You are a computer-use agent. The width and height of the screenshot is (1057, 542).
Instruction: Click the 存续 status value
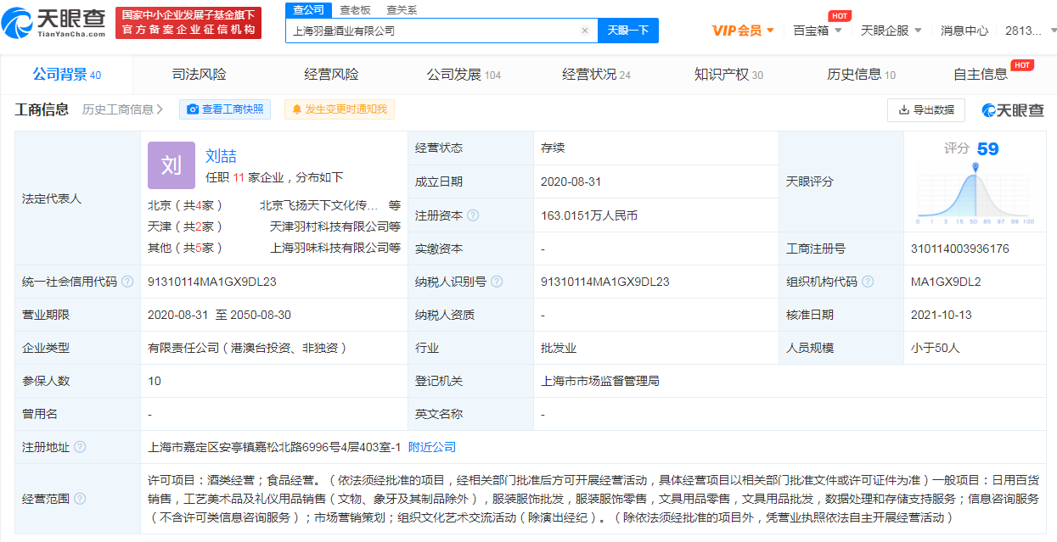(x=553, y=148)
